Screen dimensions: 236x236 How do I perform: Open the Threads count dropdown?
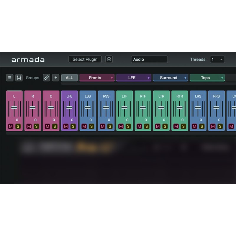coord(217,59)
